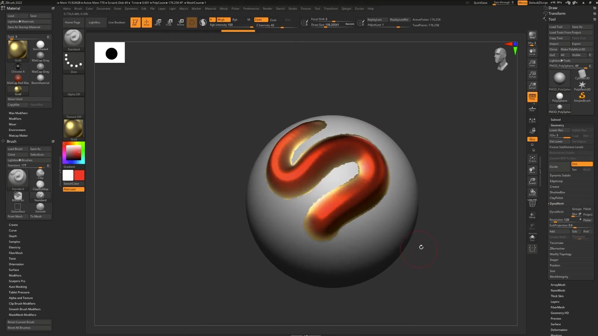The image size is (598, 336).
Task: Select the Scale transform tool icon
Action: (169, 22)
